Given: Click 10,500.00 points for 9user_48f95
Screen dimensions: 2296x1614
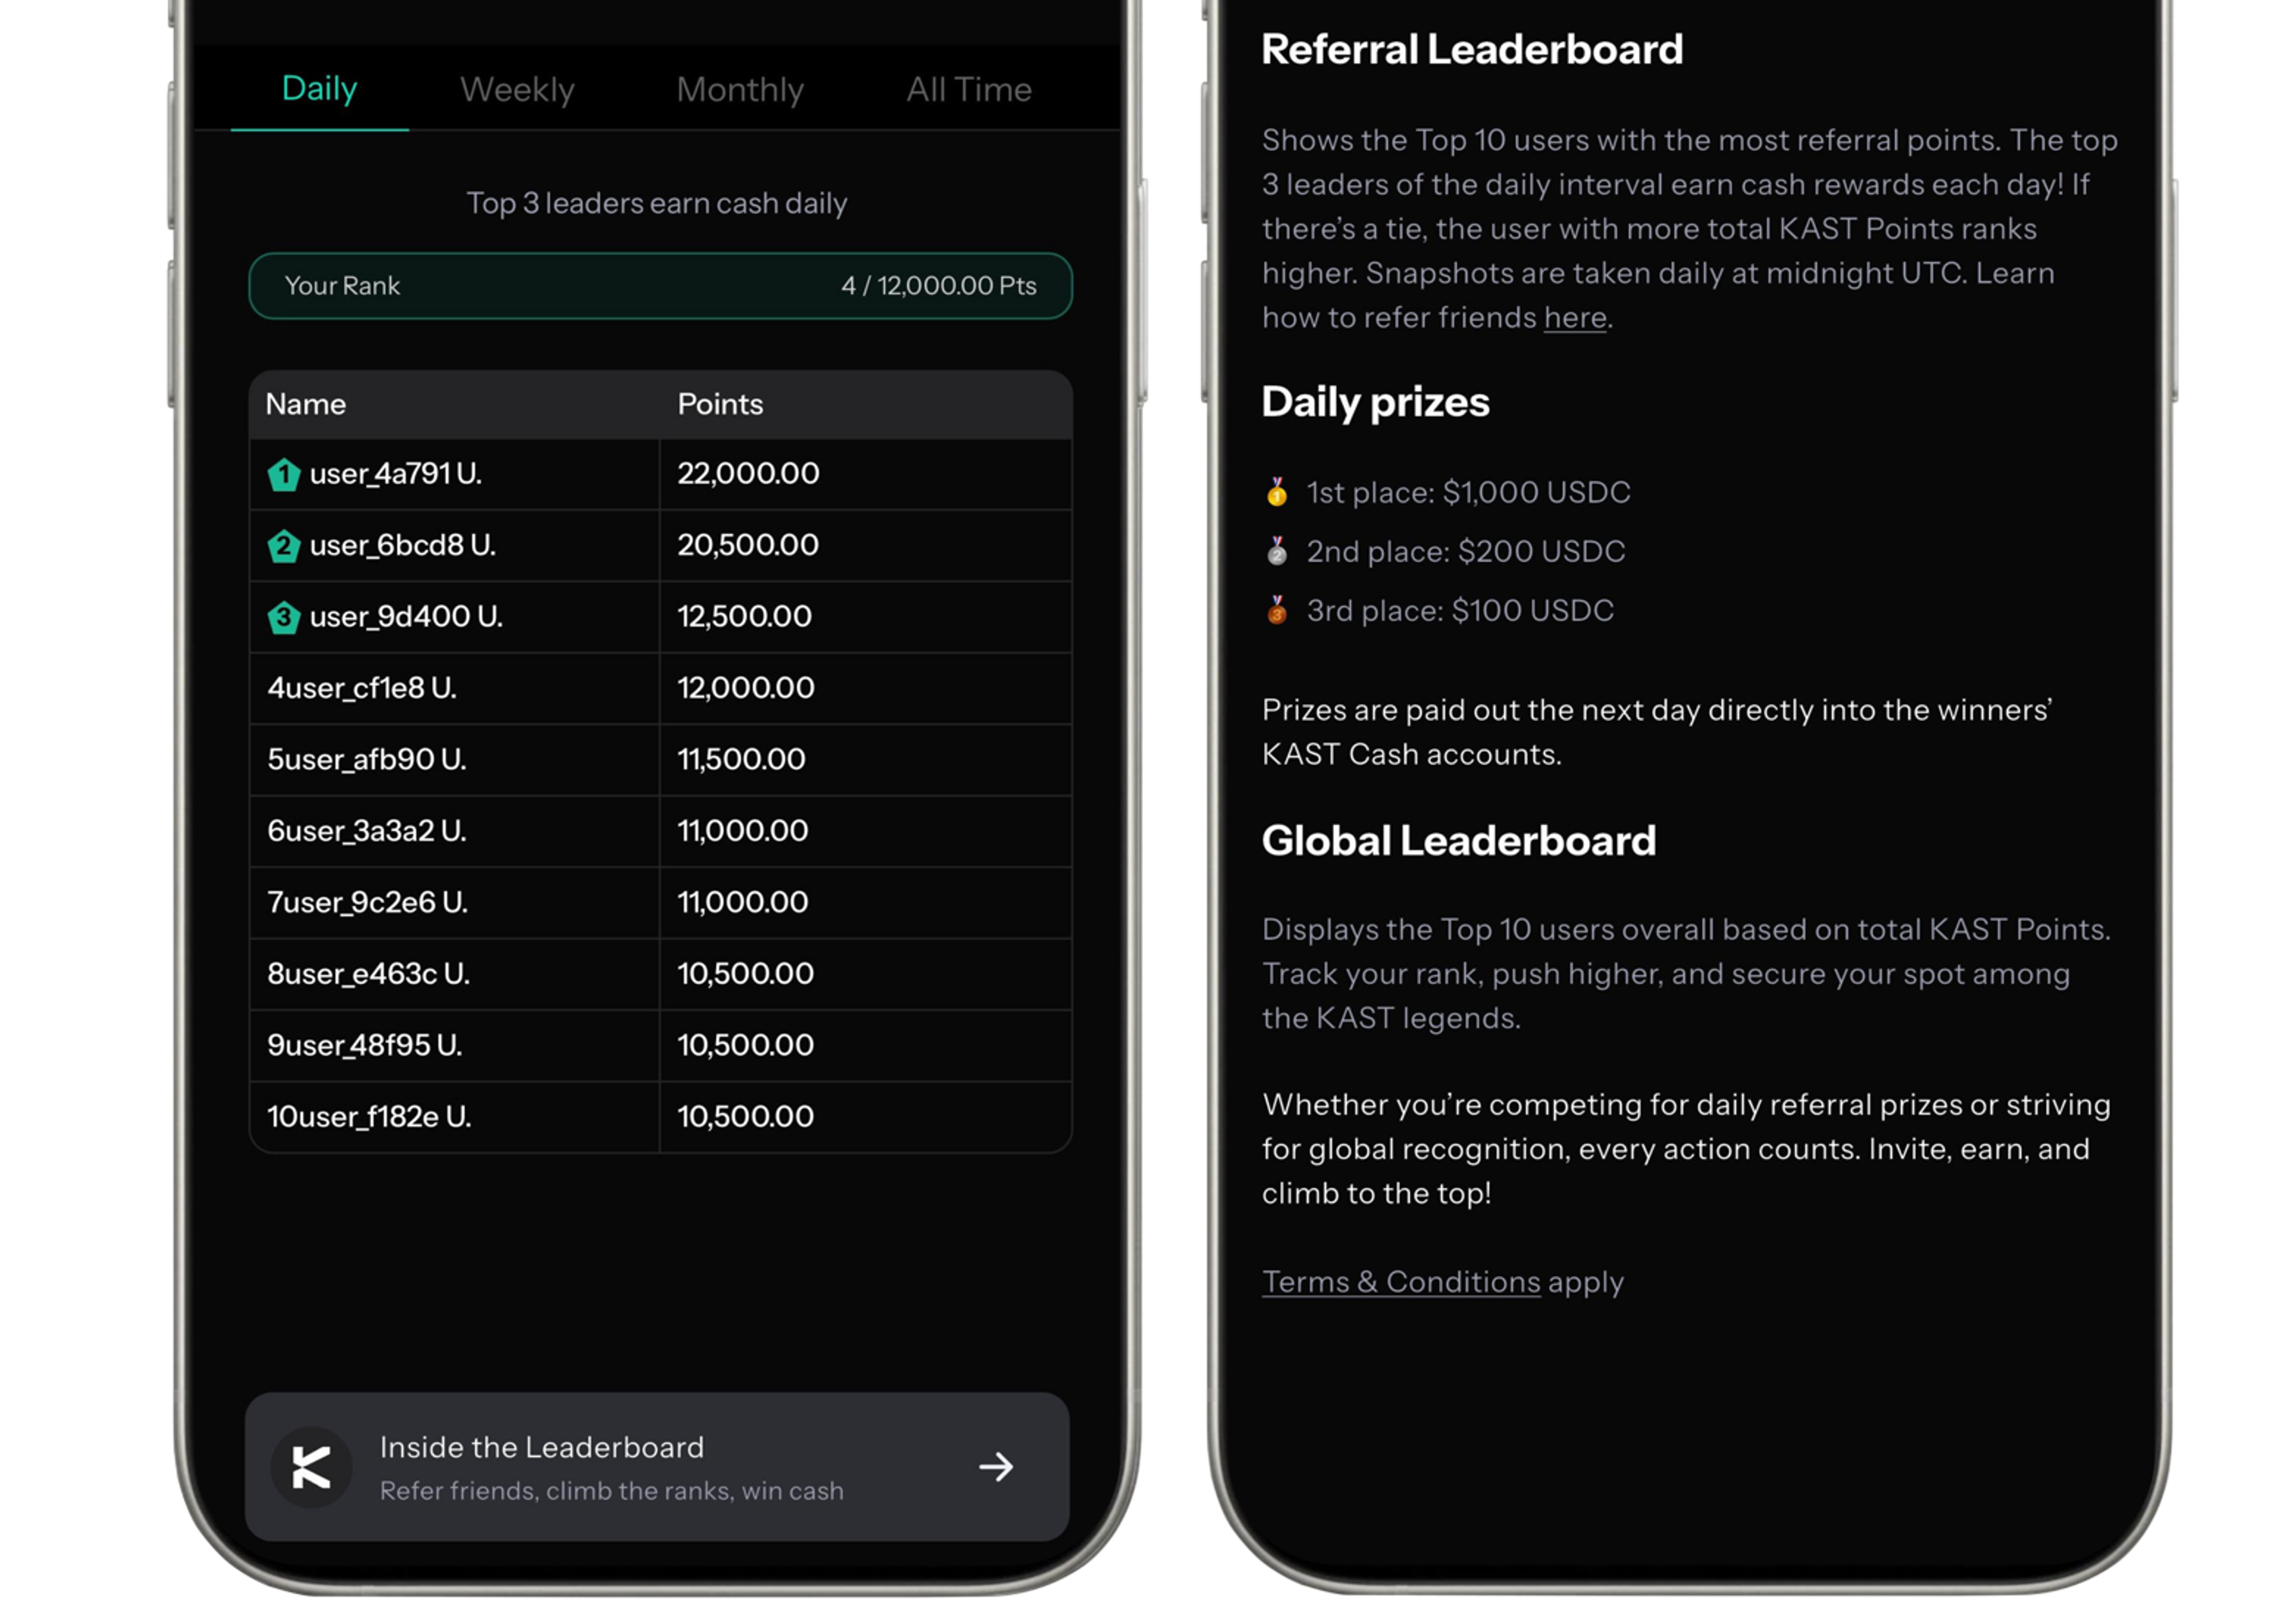Looking at the screenshot, I should (746, 1046).
